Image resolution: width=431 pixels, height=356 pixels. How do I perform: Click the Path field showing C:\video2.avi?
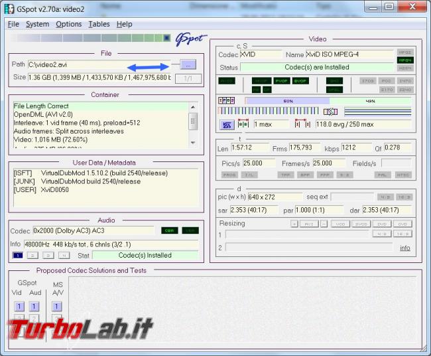99,64
